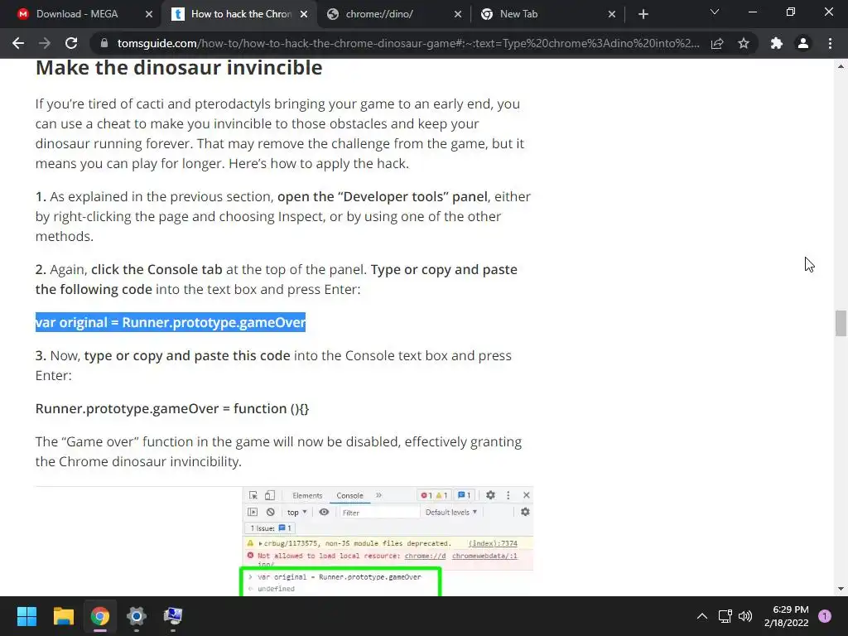Switch to the Download - MEGA tab
This screenshot has width=848, height=636.
pos(77,14)
